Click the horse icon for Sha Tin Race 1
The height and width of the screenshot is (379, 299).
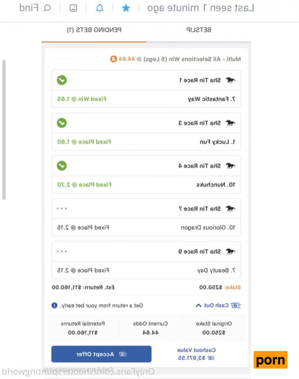(230, 80)
